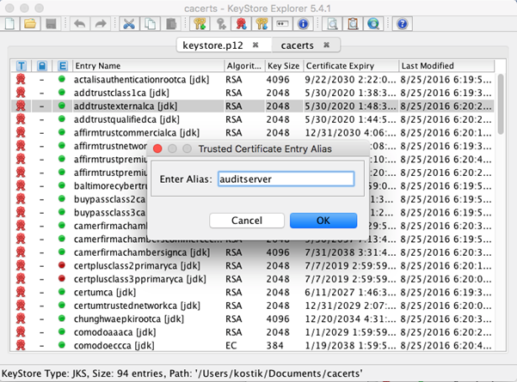Open KeyStore Properties info icon
This screenshot has width=517, height=382.
[303, 24]
